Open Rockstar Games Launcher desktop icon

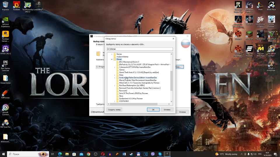click(x=5, y=37)
